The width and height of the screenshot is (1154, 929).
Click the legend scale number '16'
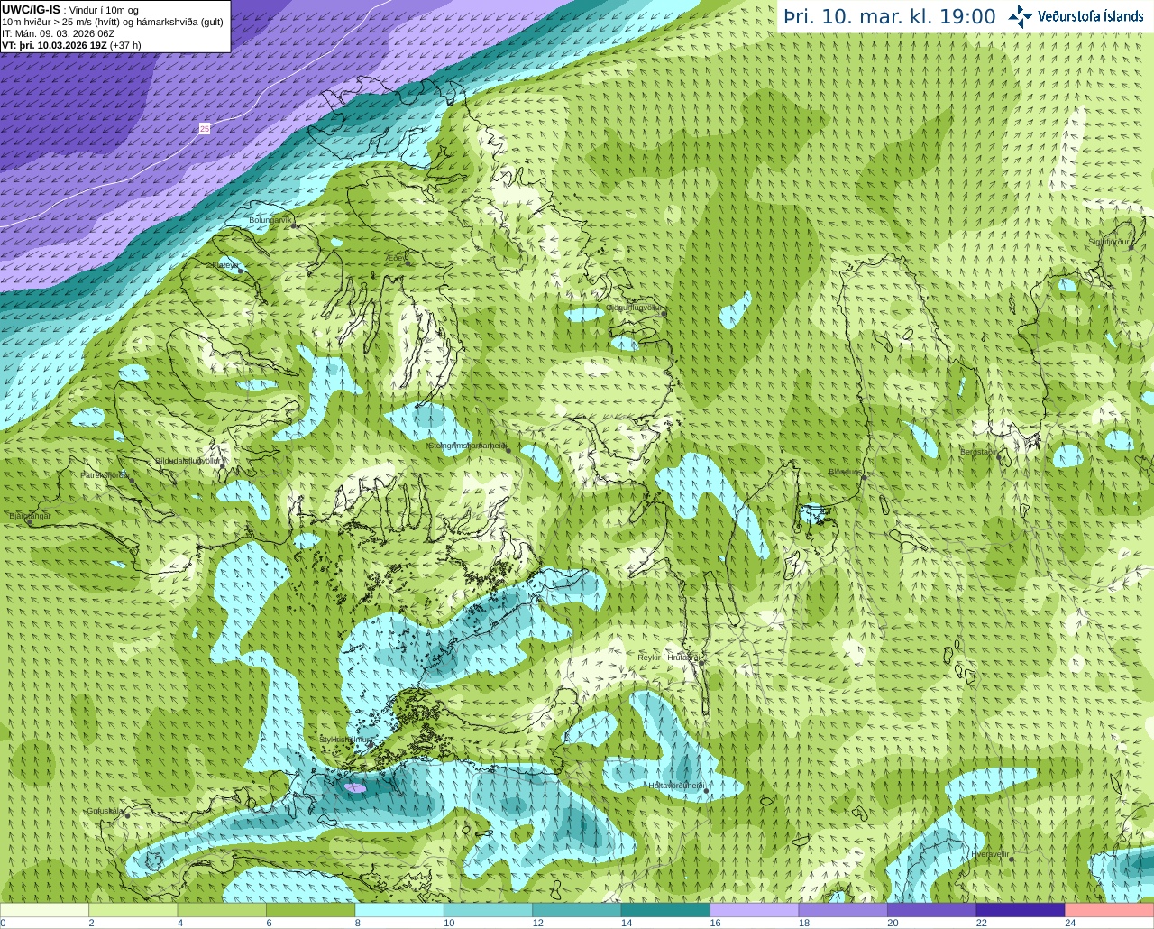tap(715, 923)
